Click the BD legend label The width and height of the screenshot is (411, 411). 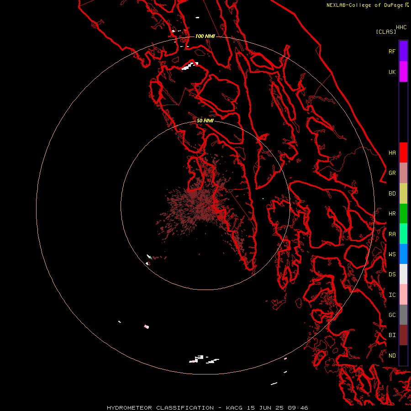pos(392,194)
